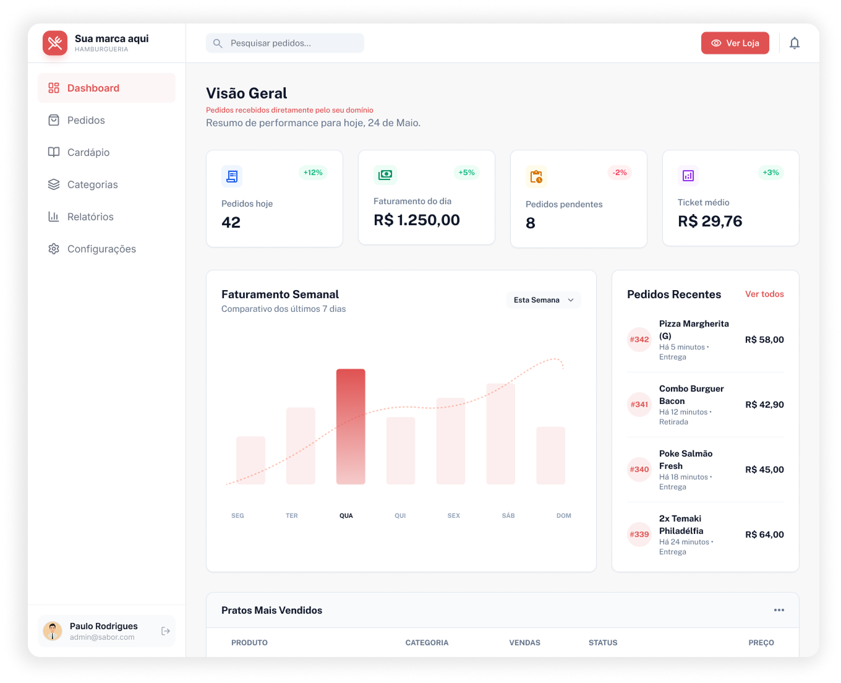The width and height of the screenshot is (841, 683).
Task: Click the fork-and-knife brand logo
Action: (x=55, y=43)
